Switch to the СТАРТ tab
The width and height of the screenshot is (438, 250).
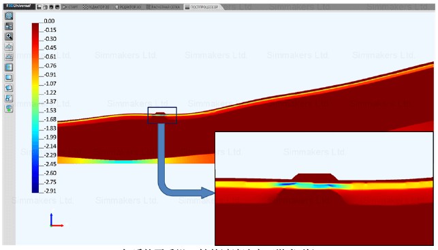71,7
